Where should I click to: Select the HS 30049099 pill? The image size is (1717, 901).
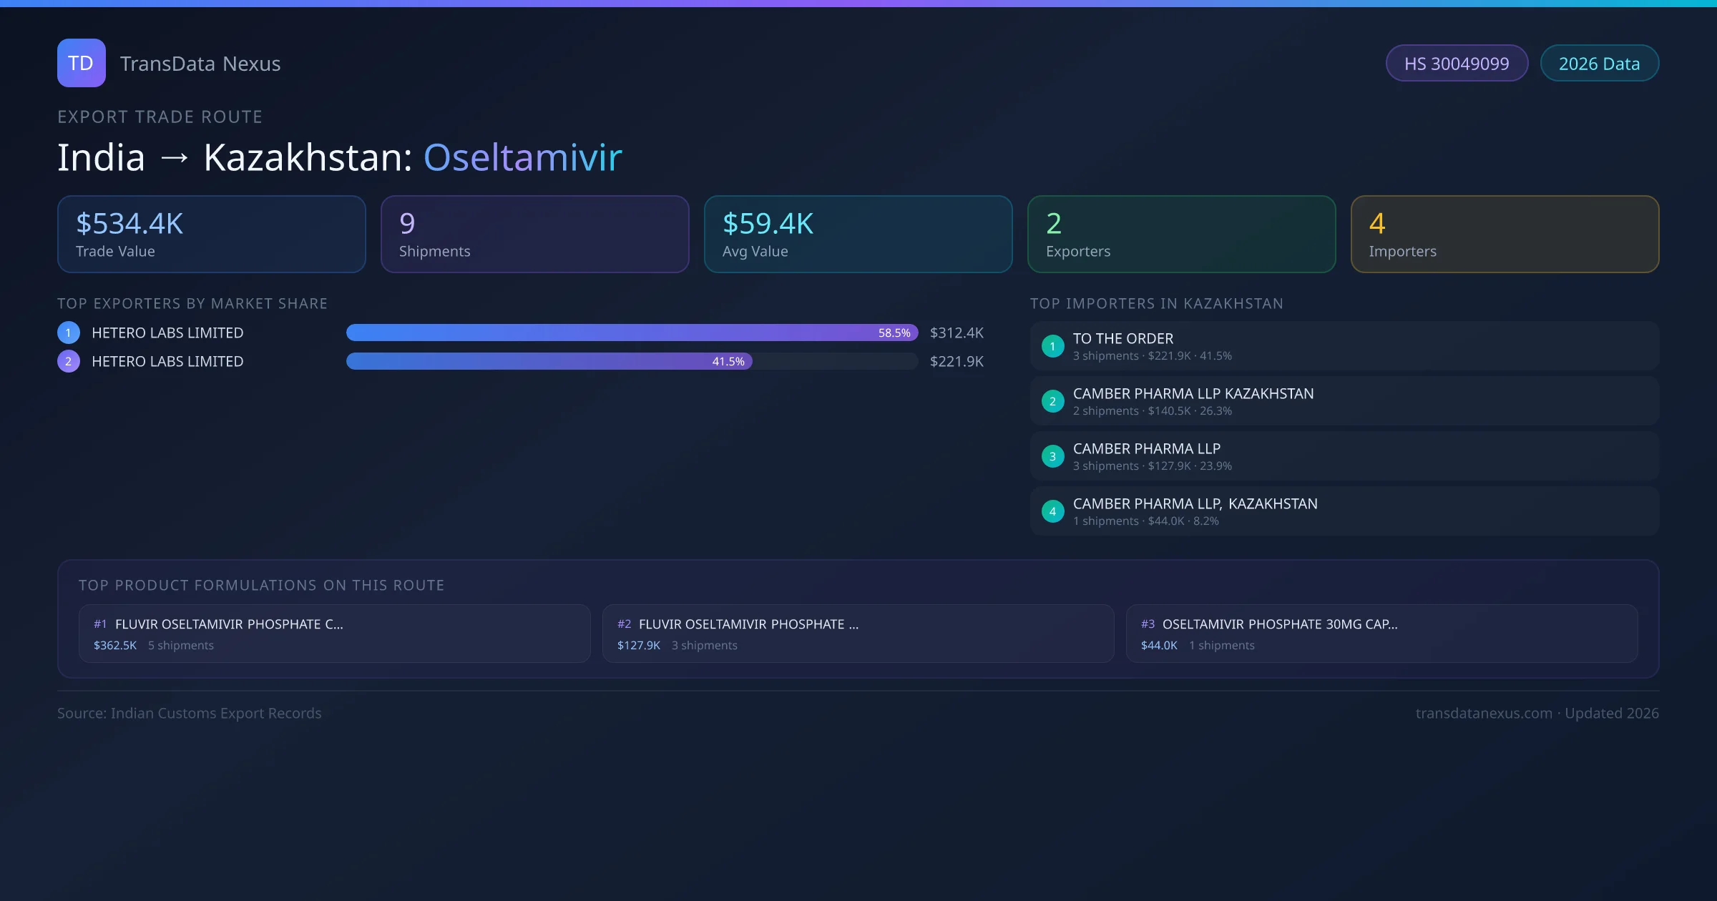[1456, 64]
